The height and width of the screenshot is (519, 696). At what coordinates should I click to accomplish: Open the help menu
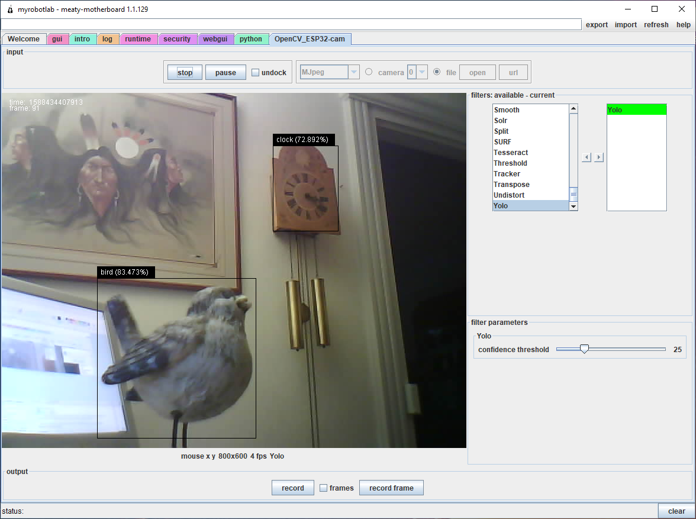pyautogui.click(x=683, y=25)
